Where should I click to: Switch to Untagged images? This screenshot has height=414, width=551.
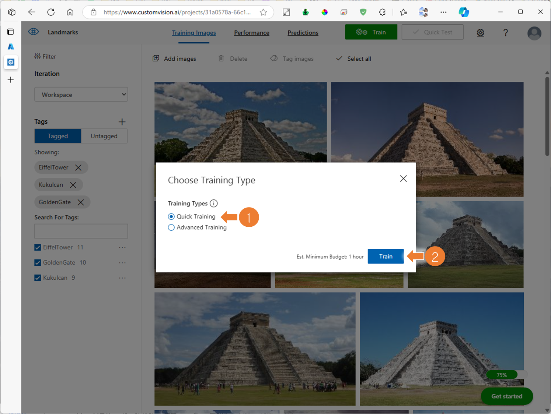[104, 136]
